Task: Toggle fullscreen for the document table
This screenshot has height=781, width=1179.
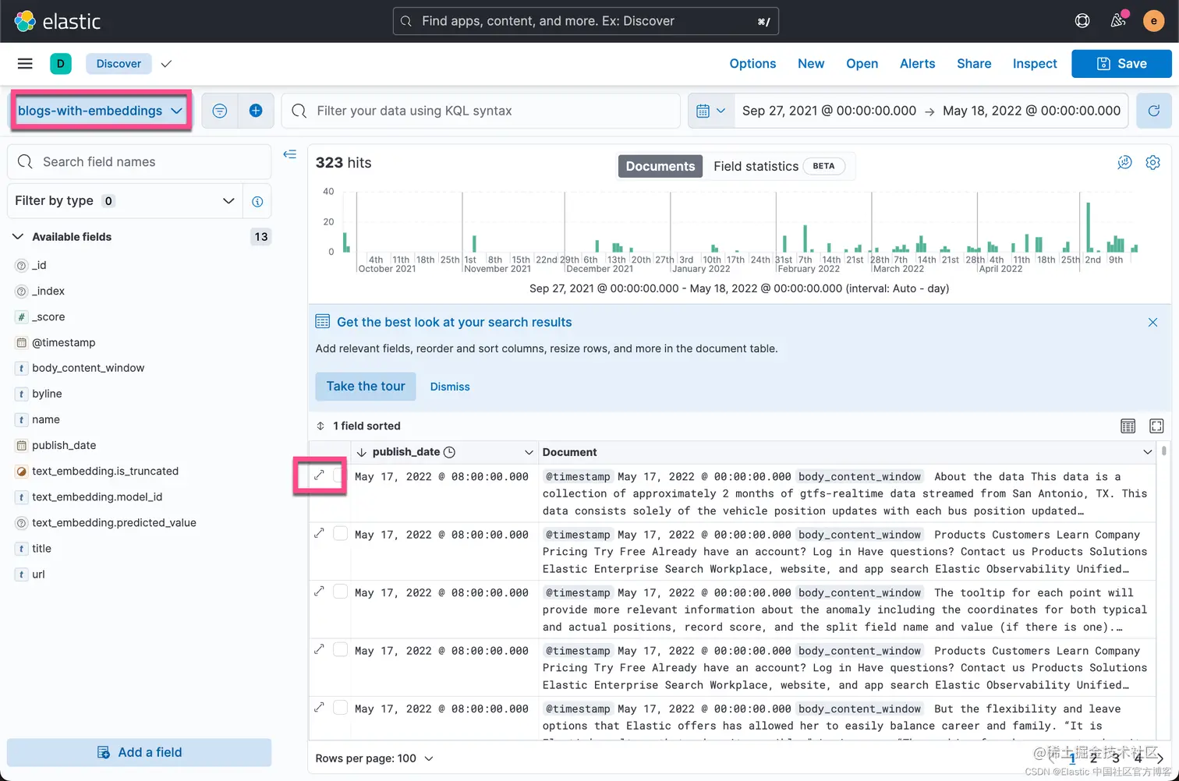Action: (x=1156, y=426)
